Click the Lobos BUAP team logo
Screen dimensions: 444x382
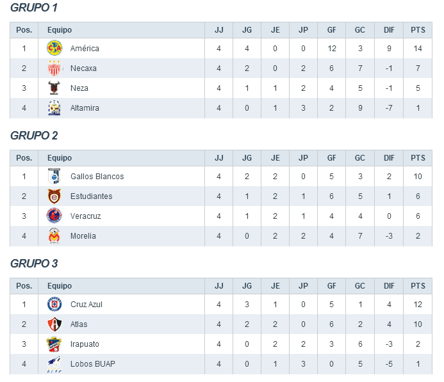click(54, 364)
